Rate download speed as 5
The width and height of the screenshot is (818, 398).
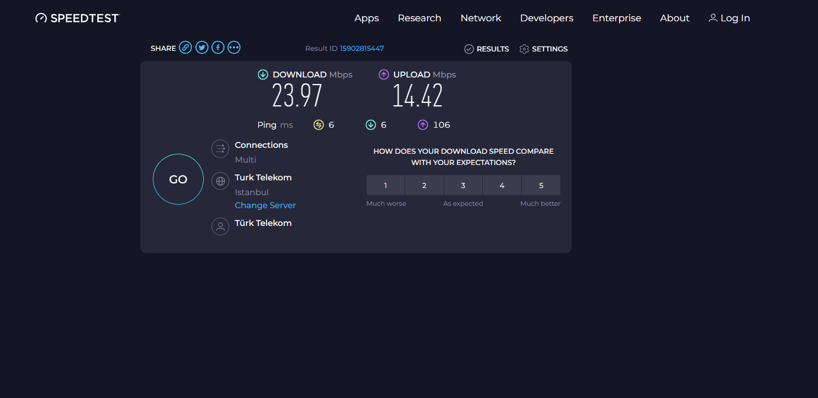point(541,185)
